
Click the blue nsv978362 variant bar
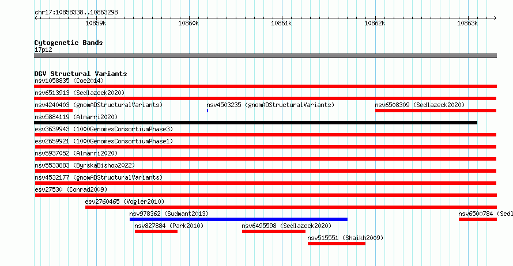coord(239,219)
